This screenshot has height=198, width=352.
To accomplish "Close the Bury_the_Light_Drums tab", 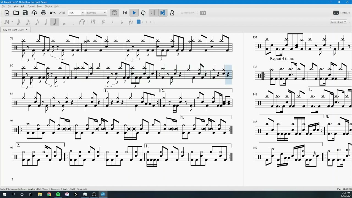I will 27,30.
